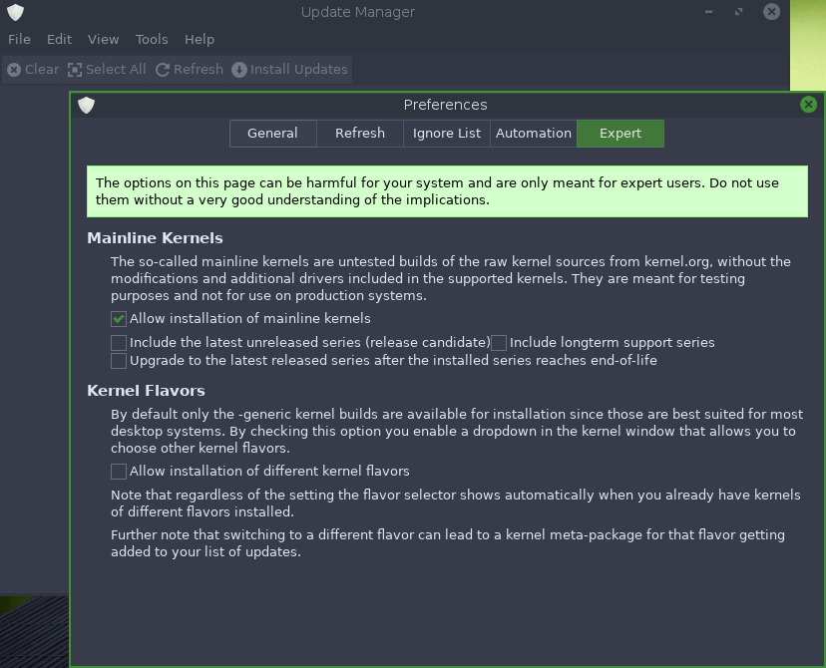
Task: Tick Allow installation of different kernel flavors
Action: [119, 472]
